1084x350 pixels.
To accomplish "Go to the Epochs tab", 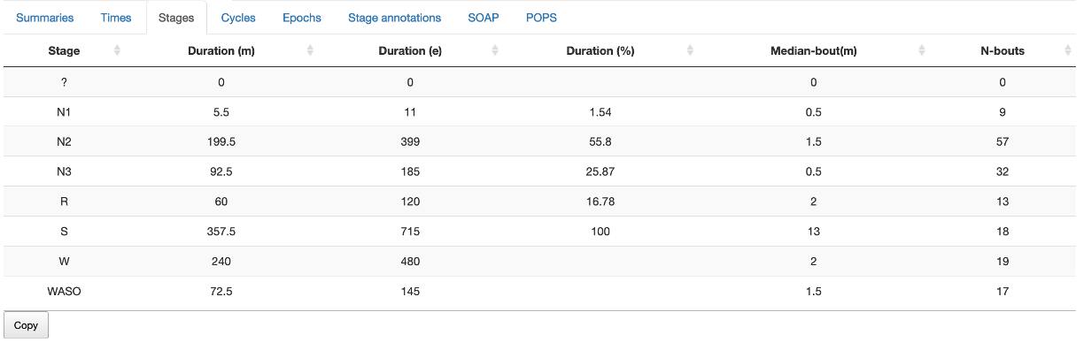I will pos(302,18).
